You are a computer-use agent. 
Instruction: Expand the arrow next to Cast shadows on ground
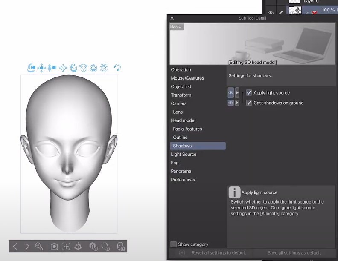click(237, 103)
